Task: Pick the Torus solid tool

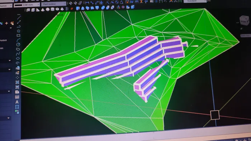Action: (57, 9)
